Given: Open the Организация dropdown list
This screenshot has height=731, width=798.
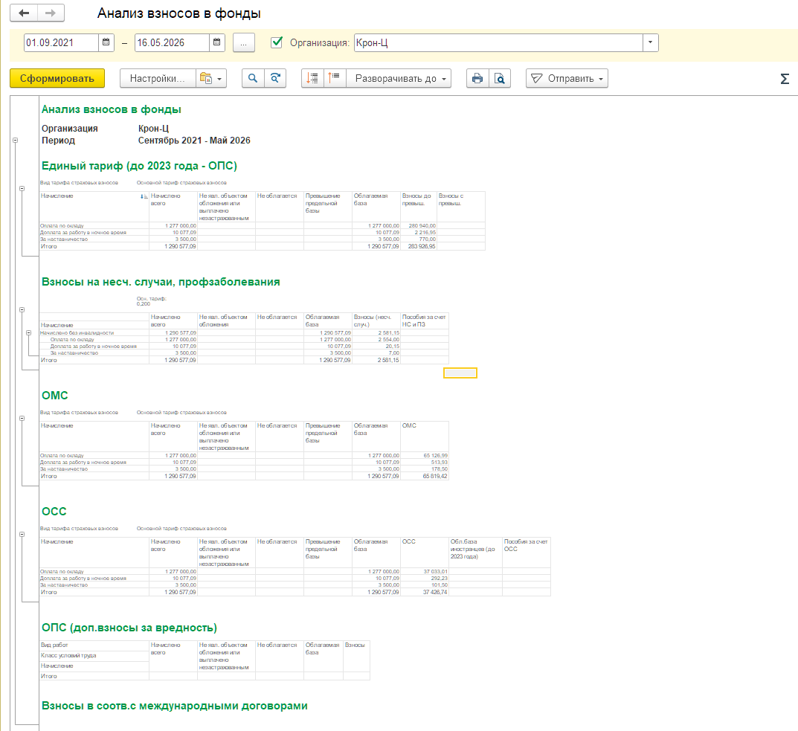Looking at the screenshot, I should coord(650,43).
